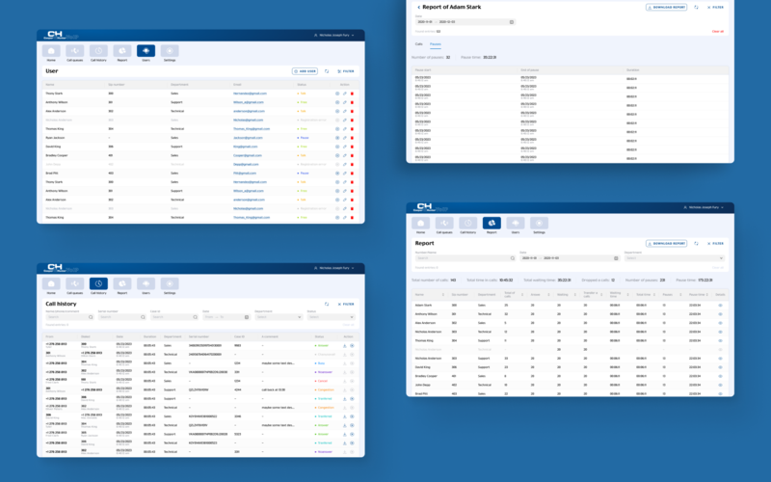The width and height of the screenshot is (771, 482).
Task: Open Settings from the Call history window navigation
Action: 170,283
